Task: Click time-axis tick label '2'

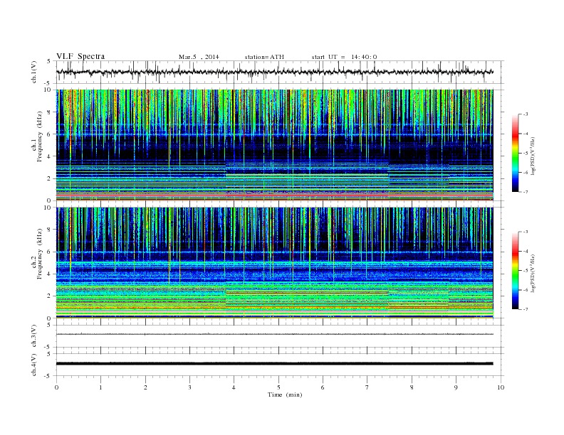Action: (x=145, y=387)
